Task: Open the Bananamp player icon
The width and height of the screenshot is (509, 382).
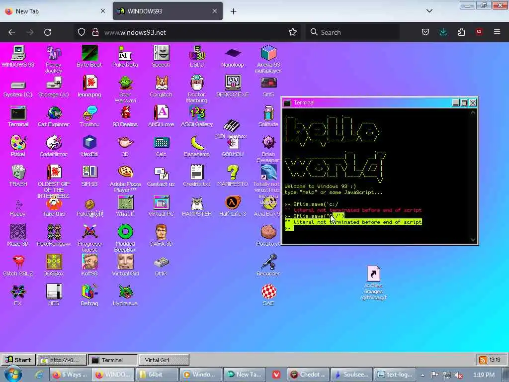Action: 197,146
